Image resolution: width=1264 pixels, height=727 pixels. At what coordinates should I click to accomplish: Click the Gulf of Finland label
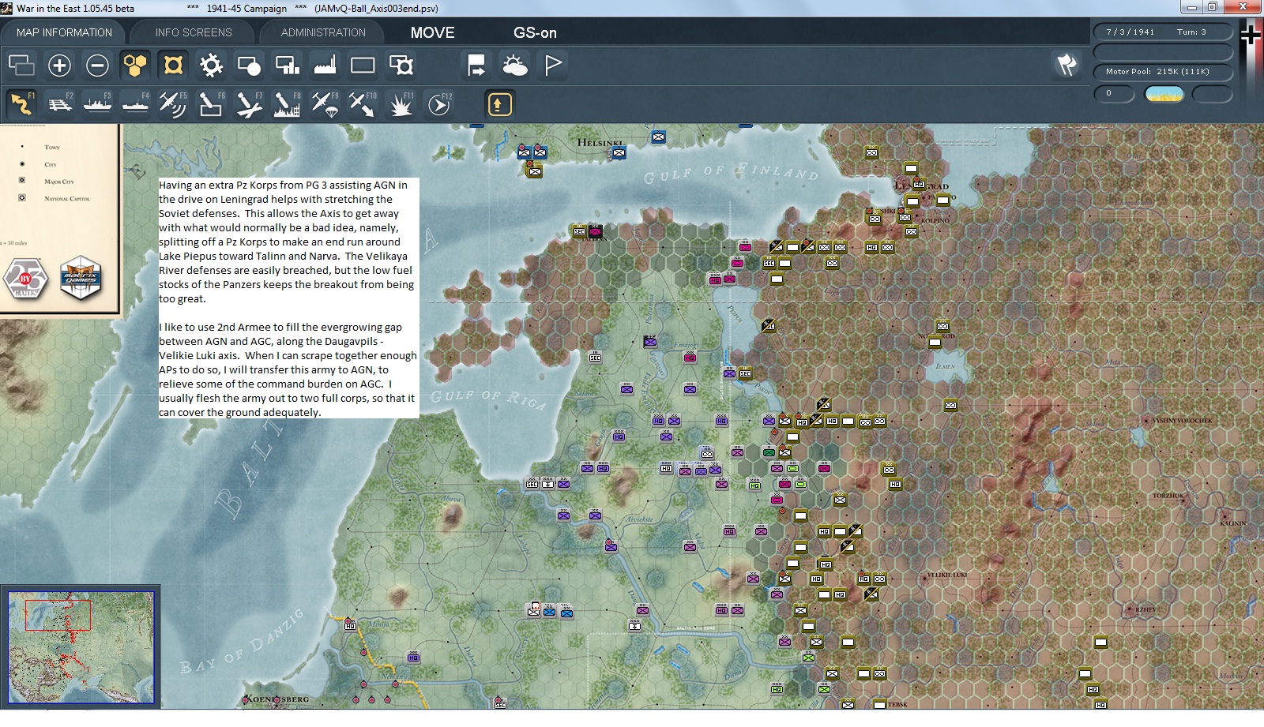tap(731, 172)
